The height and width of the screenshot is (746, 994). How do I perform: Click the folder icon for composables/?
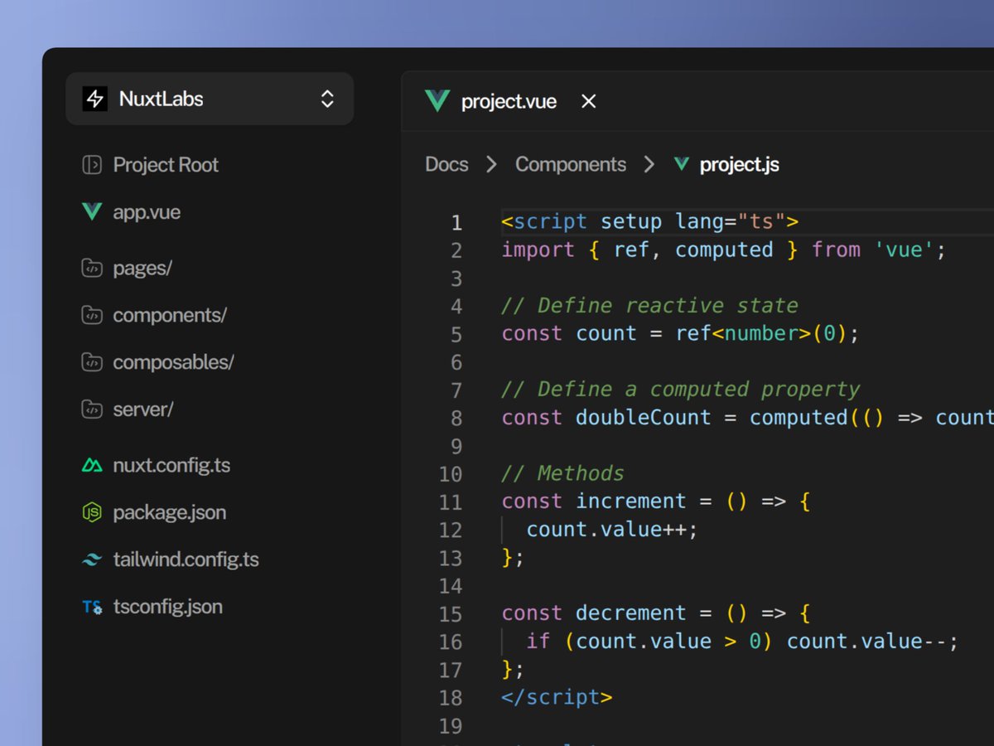click(91, 362)
